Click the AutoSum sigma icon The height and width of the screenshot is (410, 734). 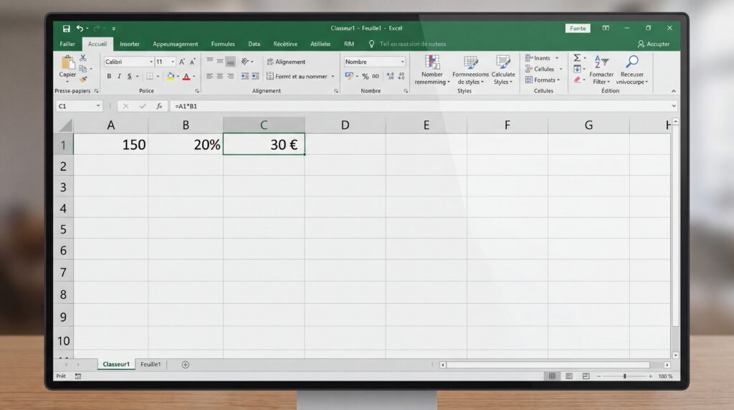577,57
